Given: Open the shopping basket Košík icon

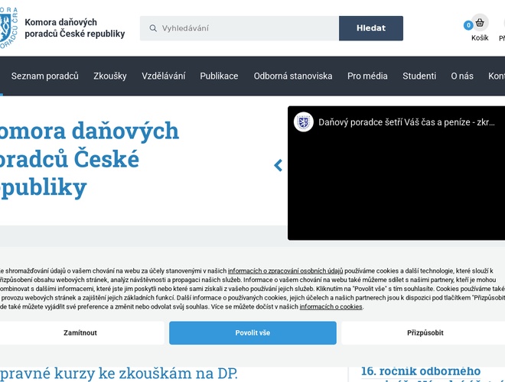Looking at the screenshot, I should pos(480,23).
